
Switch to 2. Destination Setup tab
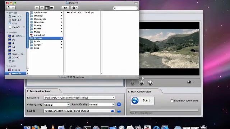(39, 91)
